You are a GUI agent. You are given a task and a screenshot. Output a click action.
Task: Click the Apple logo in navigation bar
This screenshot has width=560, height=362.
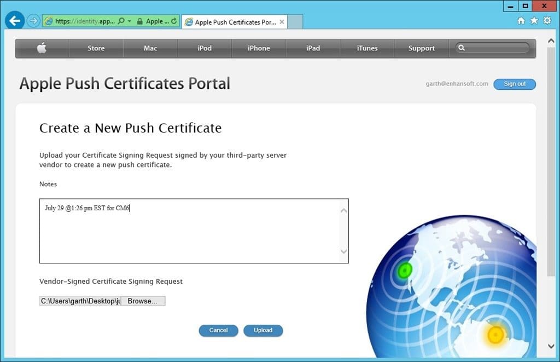point(42,48)
